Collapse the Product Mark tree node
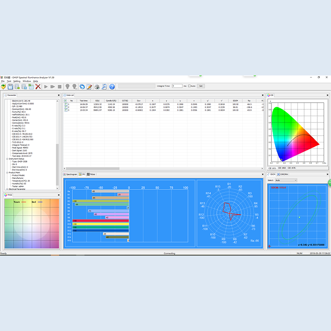This screenshot has width=331, height=331. [7, 173]
